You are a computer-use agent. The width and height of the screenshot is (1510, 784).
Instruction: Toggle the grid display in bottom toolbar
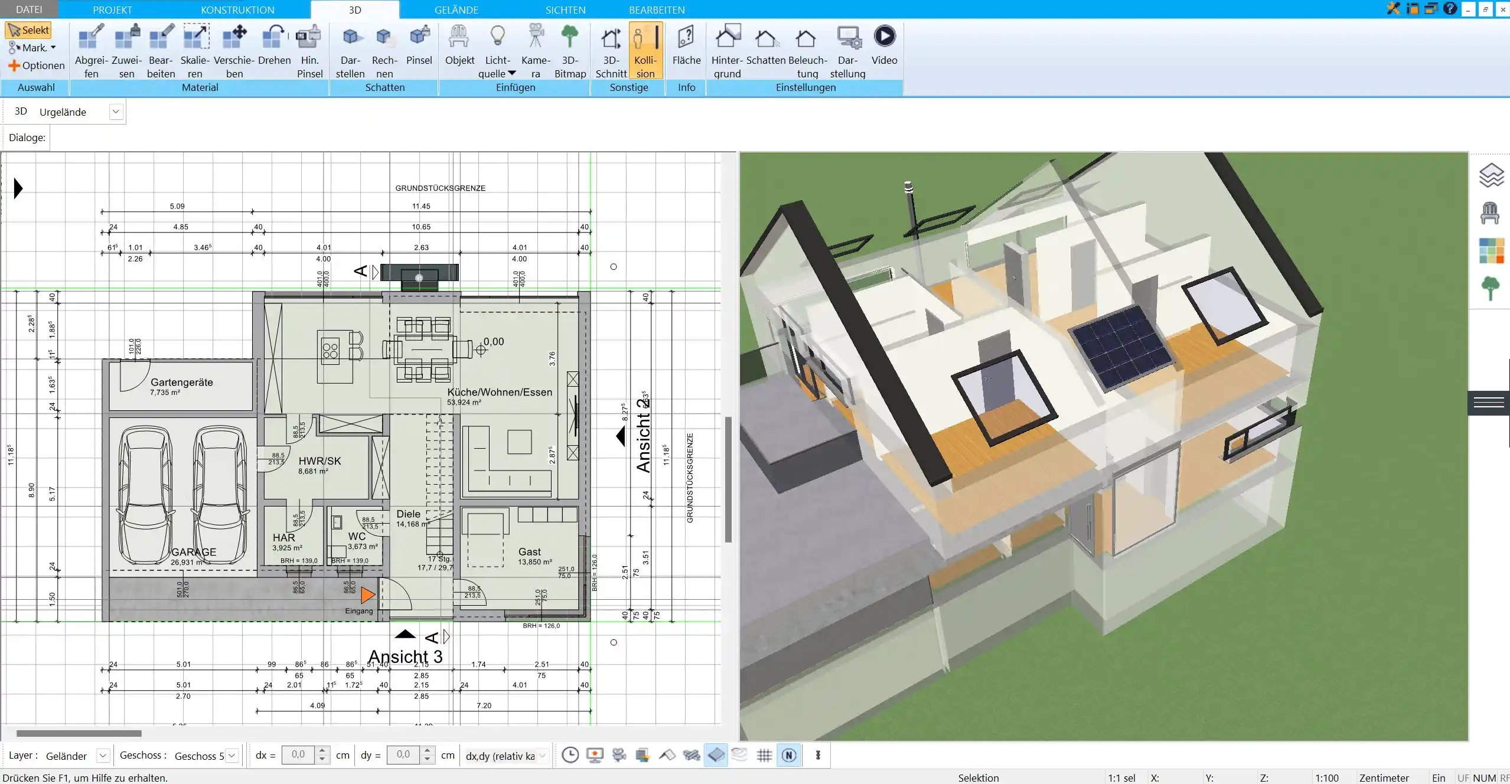click(764, 755)
